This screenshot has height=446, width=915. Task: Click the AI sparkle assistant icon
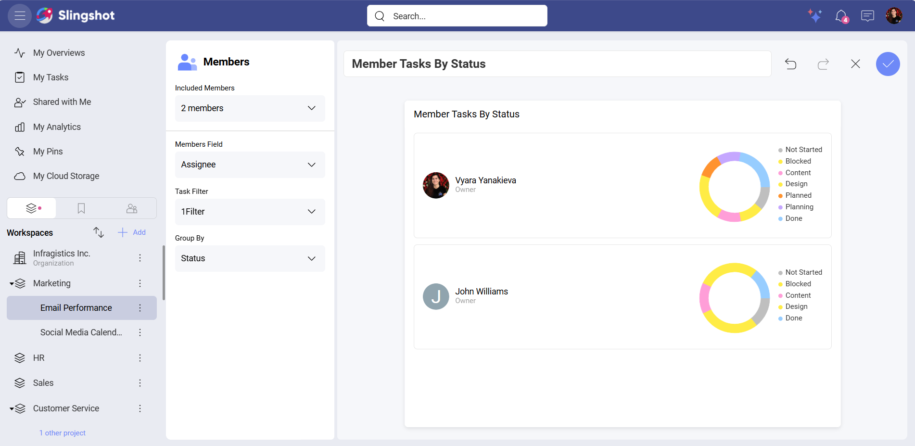click(814, 16)
